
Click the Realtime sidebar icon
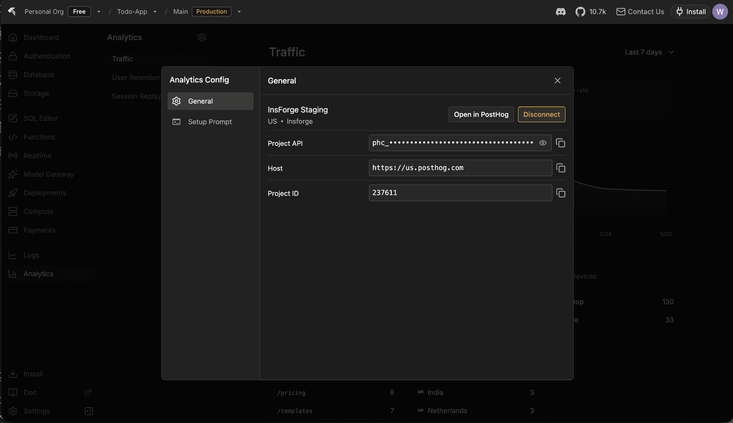[13, 156]
